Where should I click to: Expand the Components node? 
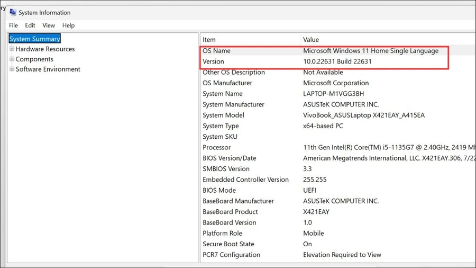[12, 59]
